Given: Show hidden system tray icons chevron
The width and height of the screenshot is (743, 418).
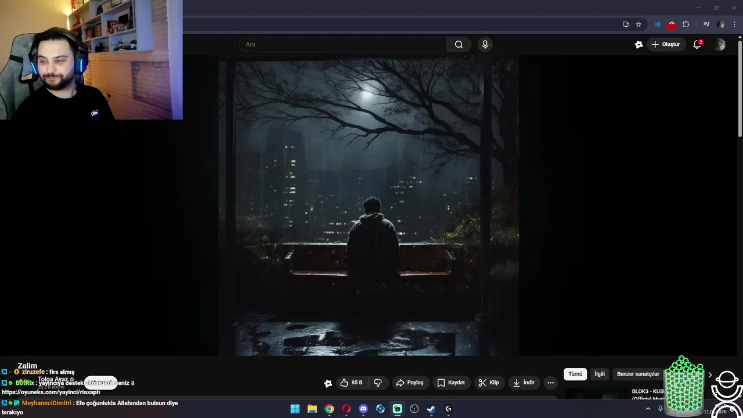Looking at the screenshot, I should pos(648,409).
